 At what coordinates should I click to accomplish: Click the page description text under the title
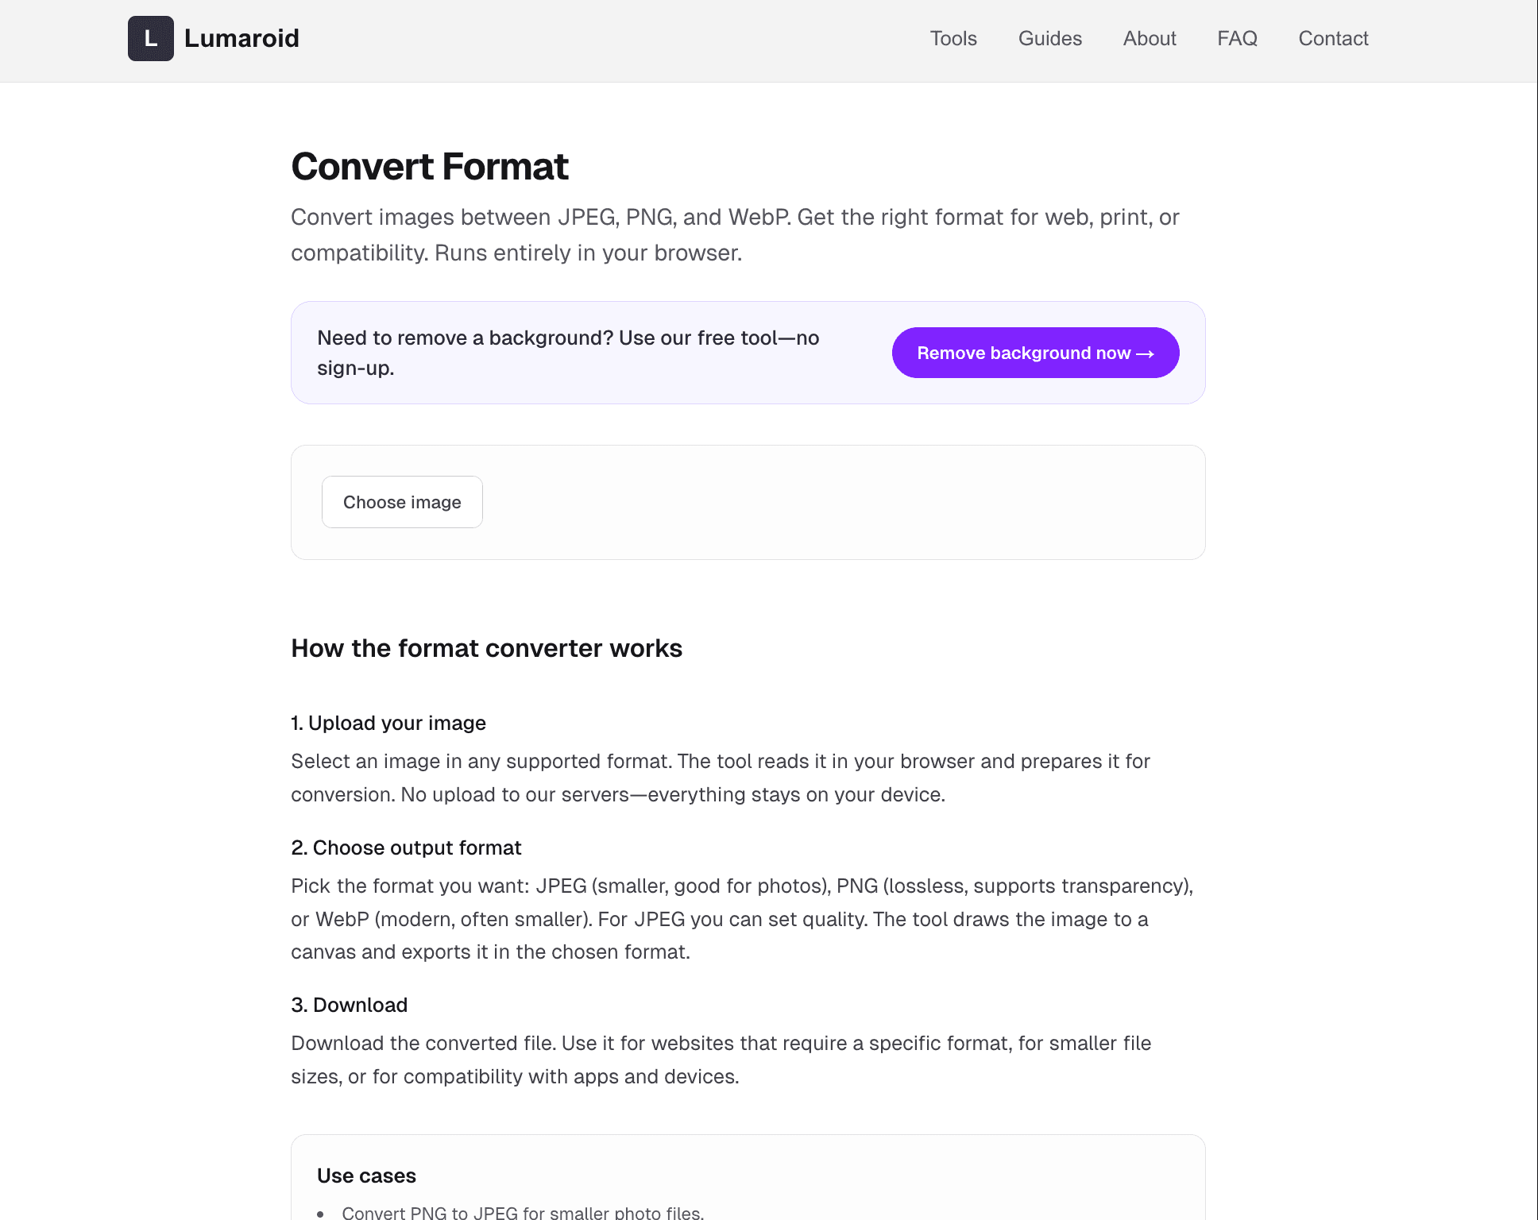[x=736, y=234]
